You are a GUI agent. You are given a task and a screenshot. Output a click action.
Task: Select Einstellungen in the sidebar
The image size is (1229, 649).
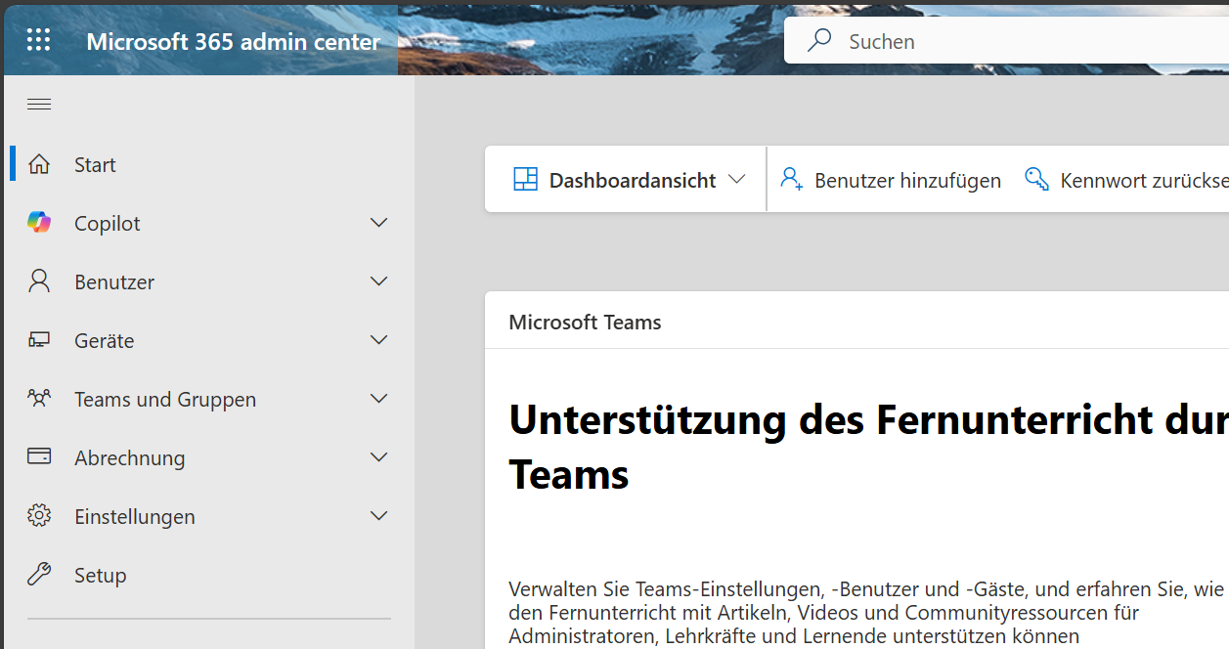point(135,516)
